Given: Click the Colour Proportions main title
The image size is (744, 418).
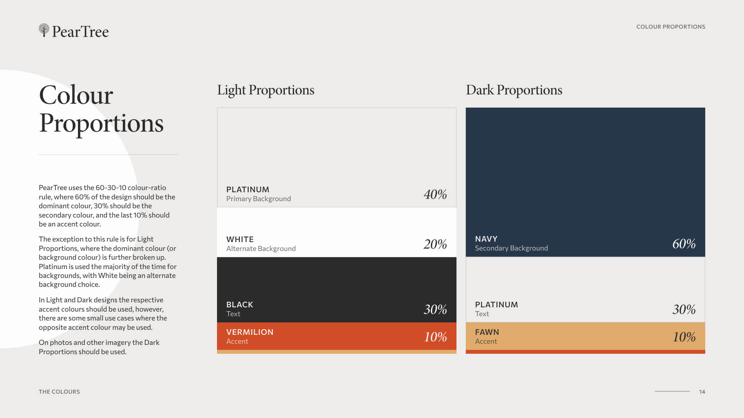Looking at the screenshot, I should point(101,109).
